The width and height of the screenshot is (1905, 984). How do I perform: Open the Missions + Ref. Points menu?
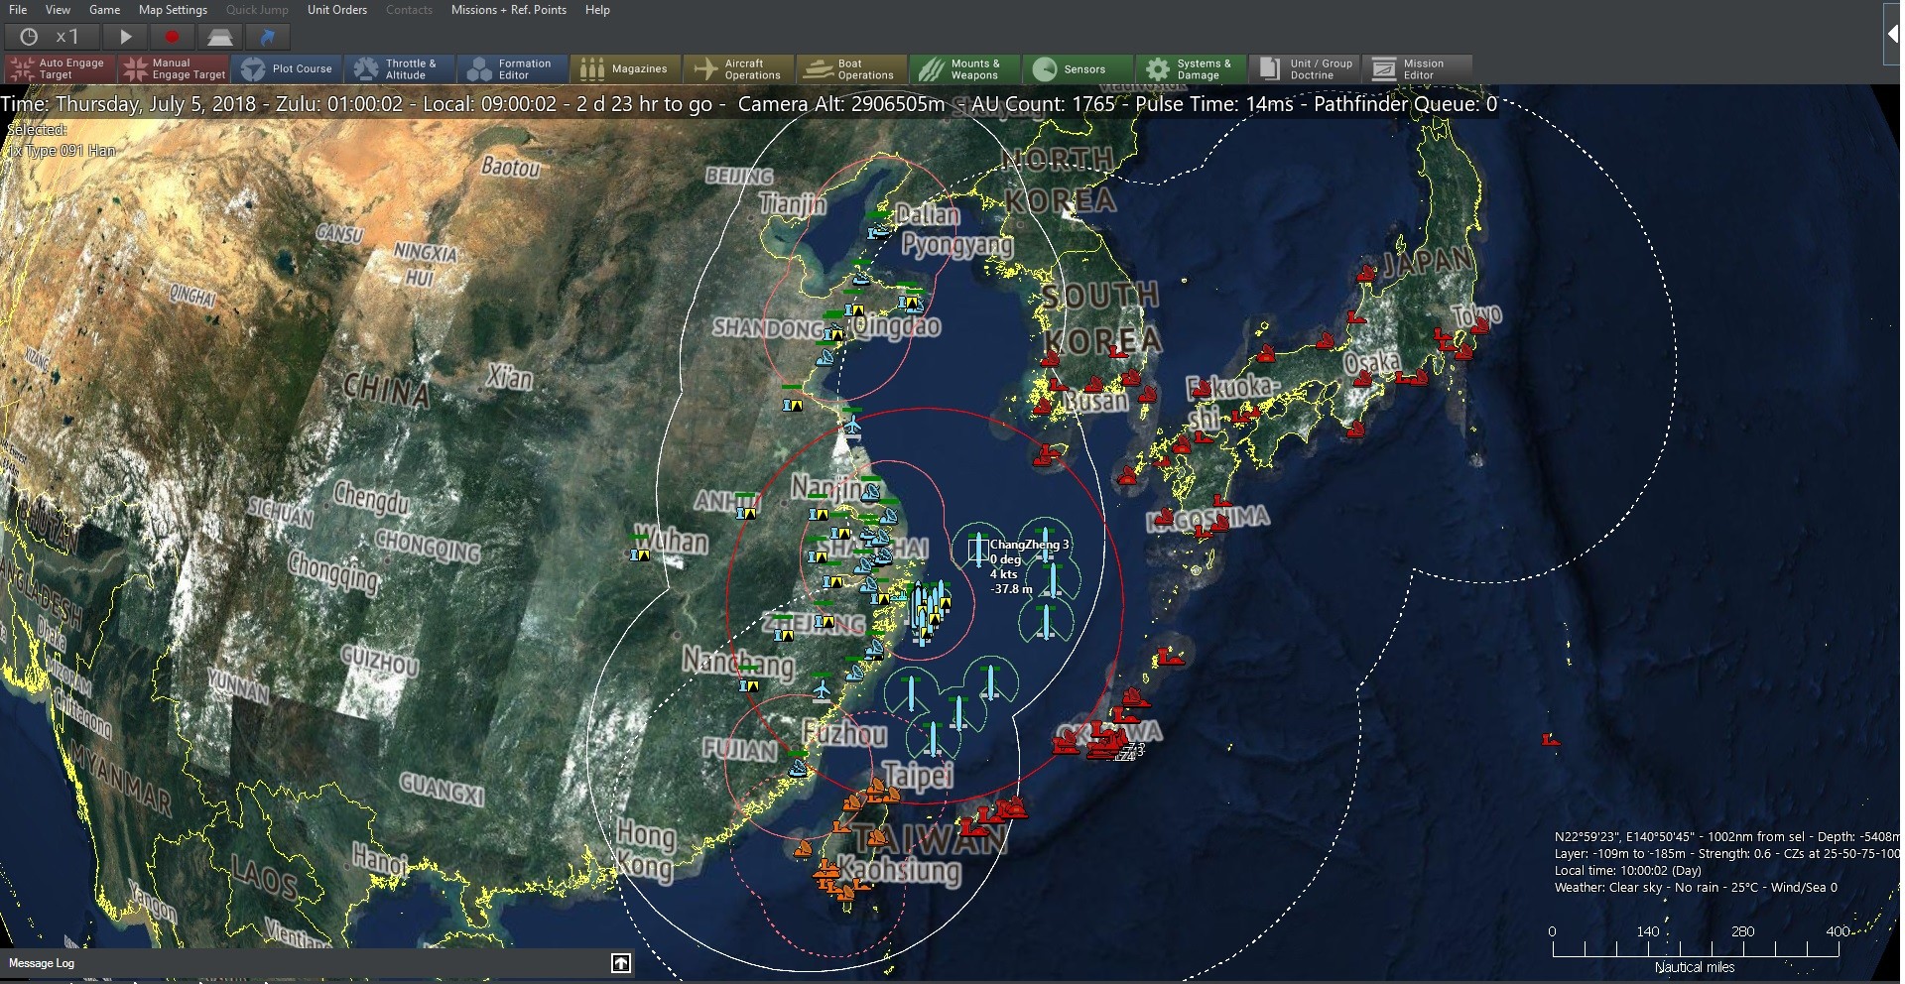(x=509, y=9)
